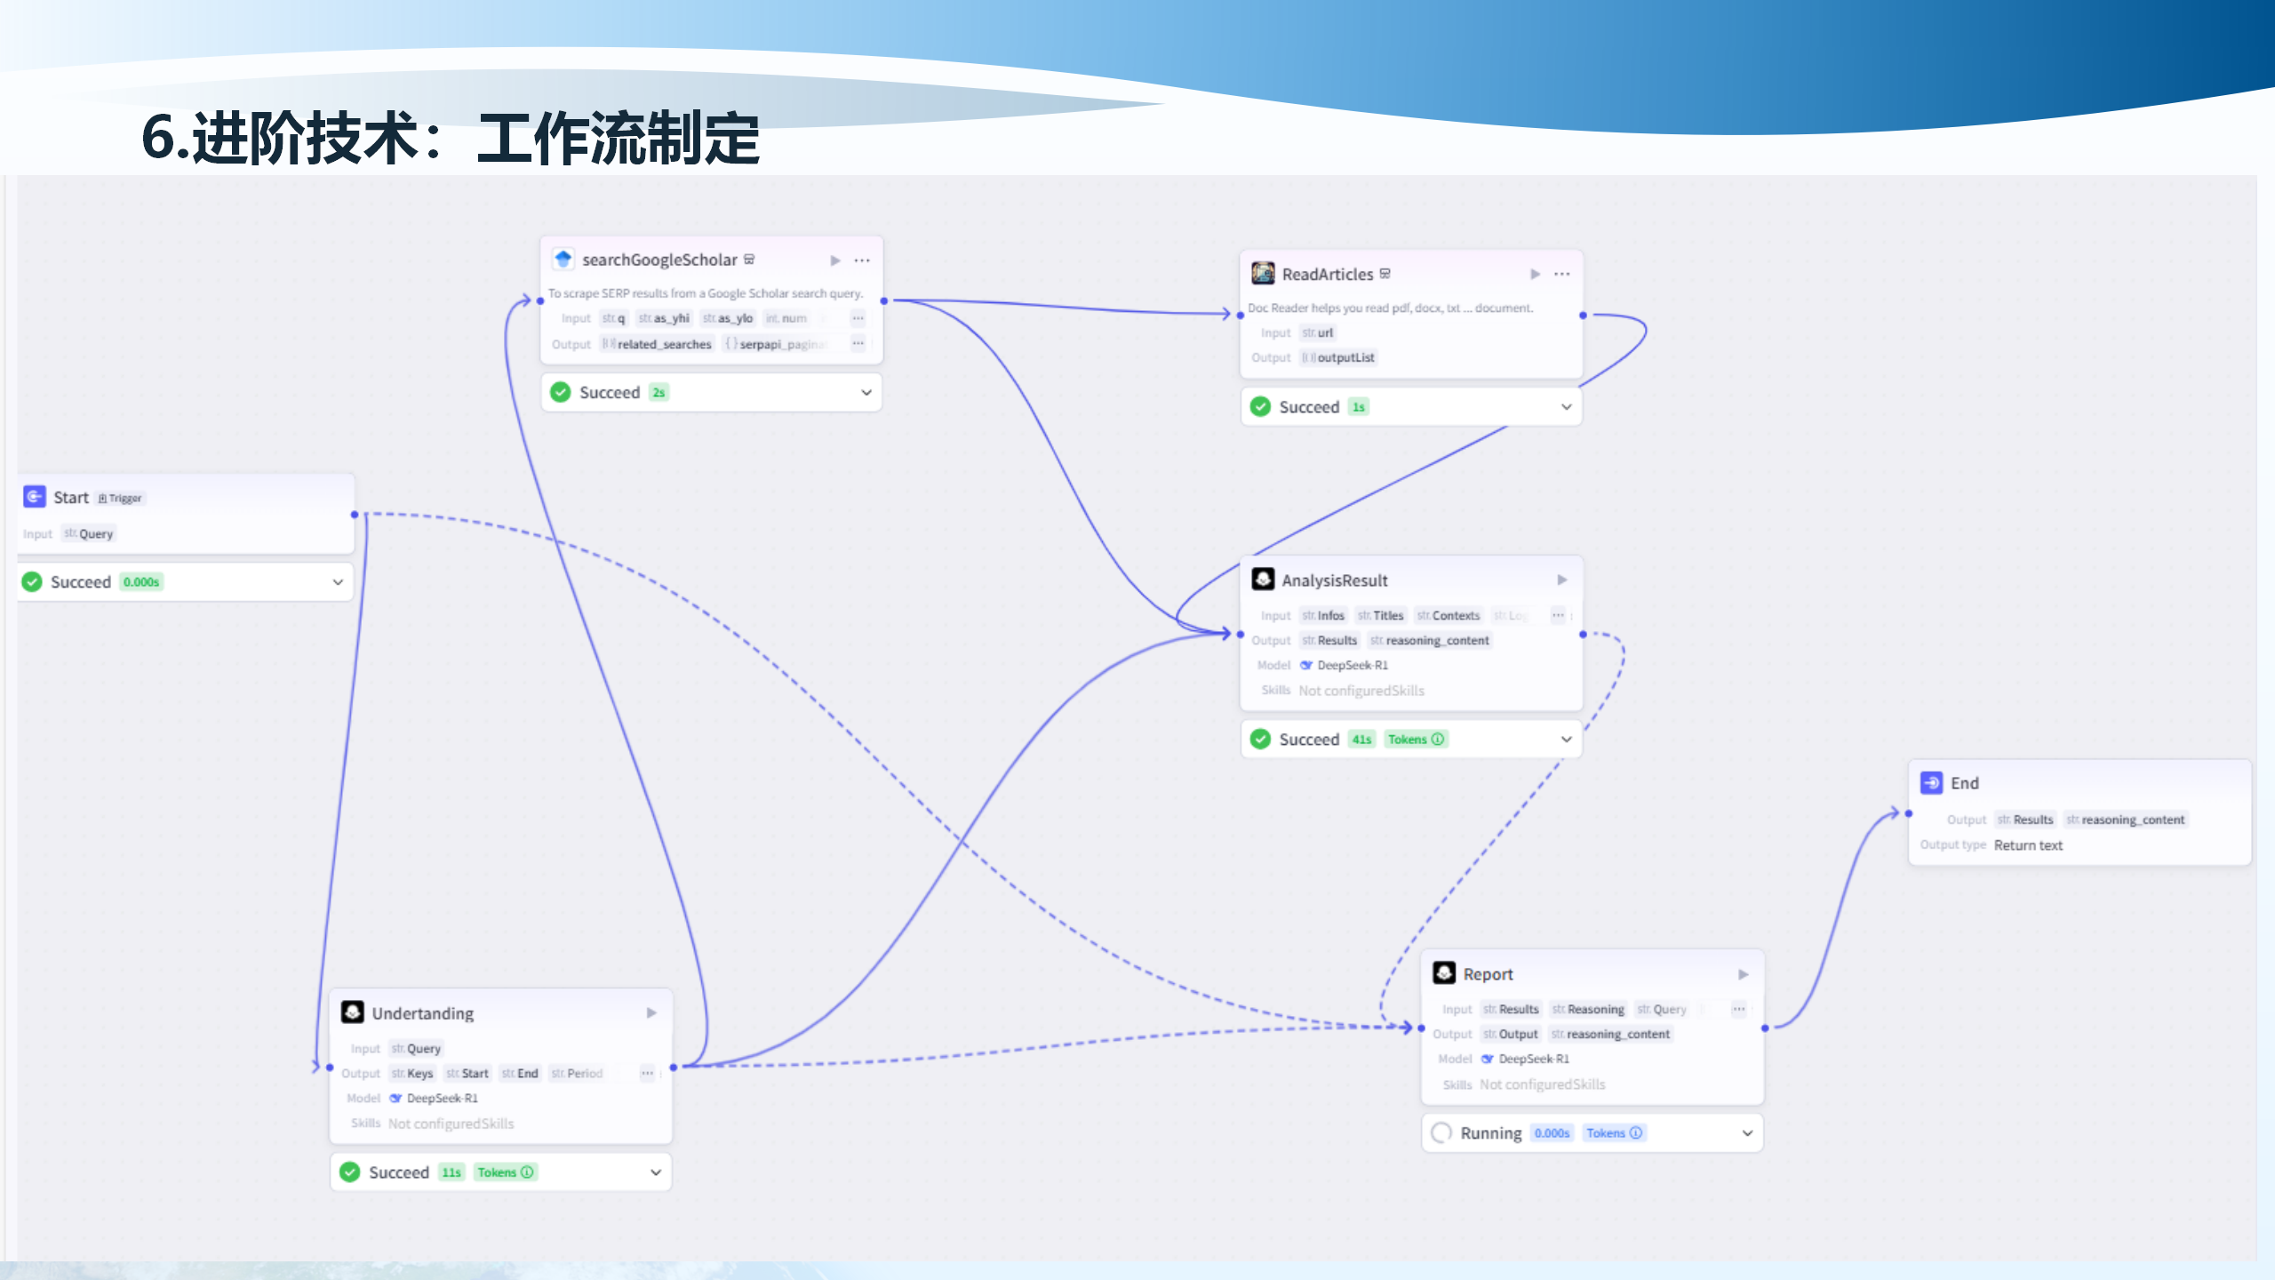Open the ellipsis menu on searchGoogleScholar header
The height and width of the screenshot is (1280, 2275).
point(861,260)
